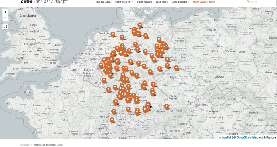Click the marker right of Kassel label

pos(130,62)
